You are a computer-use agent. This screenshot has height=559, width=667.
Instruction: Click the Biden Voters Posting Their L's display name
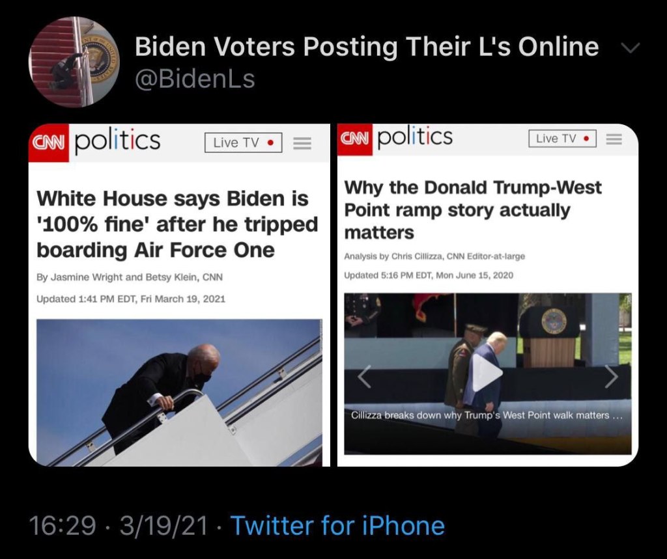click(367, 46)
